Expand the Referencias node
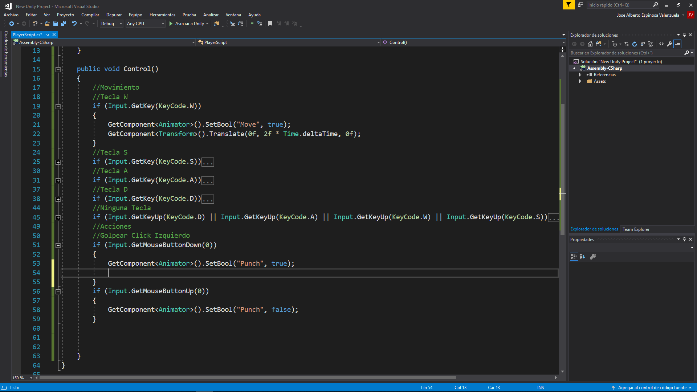This screenshot has width=697, height=392. pos(580,75)
